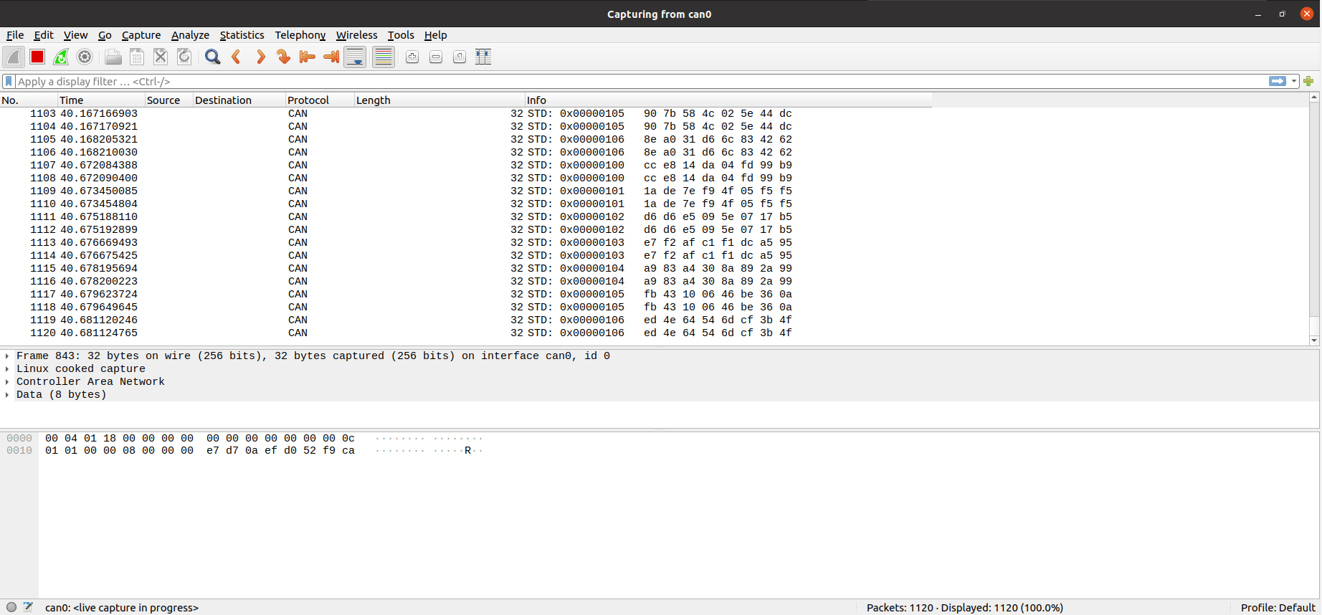Jump to the last packet
This screenshot has width=1322, height=615.
pos(330,57)
